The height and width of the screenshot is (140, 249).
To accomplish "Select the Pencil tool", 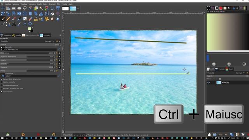I will pos(8,19).
